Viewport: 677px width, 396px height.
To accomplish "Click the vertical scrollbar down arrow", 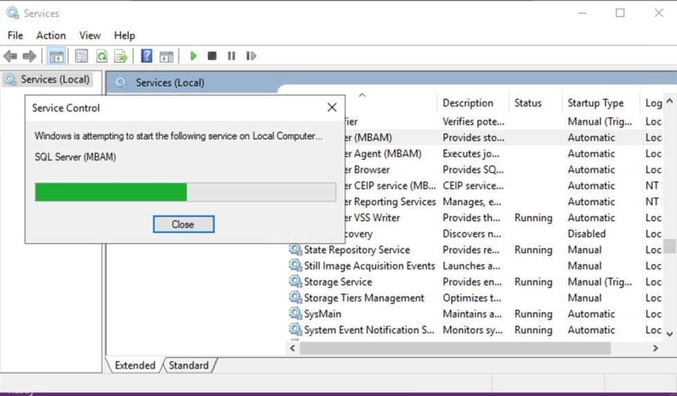I will pos(669,334).
